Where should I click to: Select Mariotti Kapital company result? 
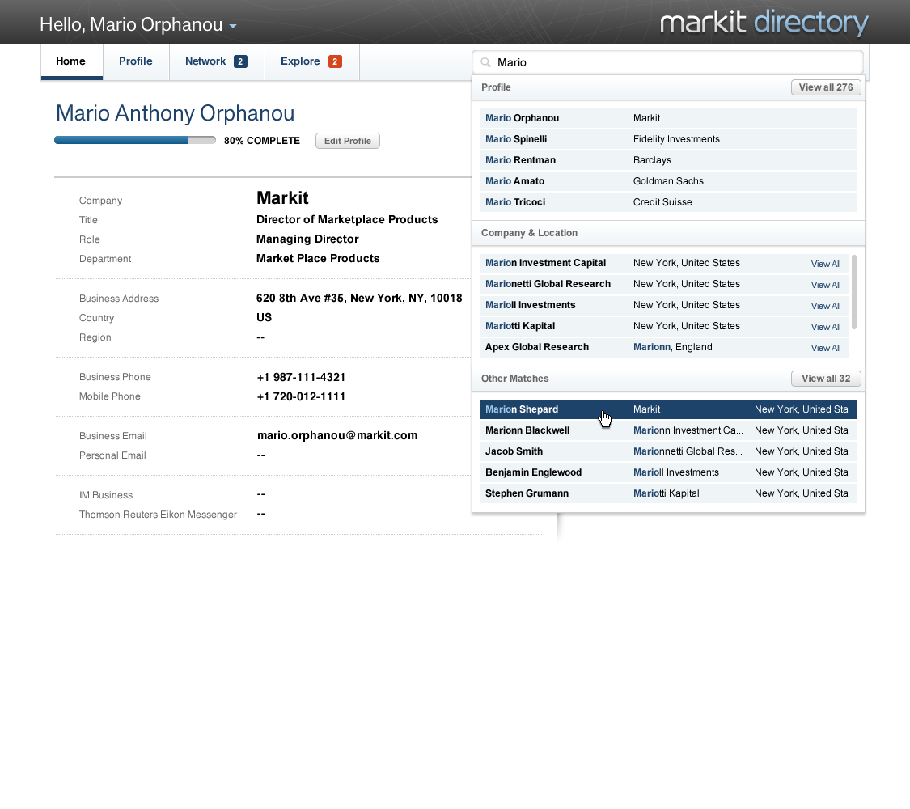(664, 326)
